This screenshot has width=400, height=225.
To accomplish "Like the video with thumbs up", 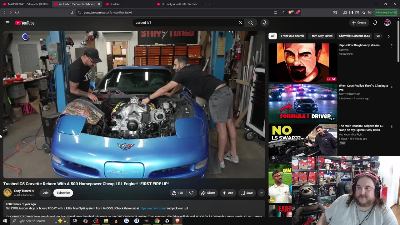I will point(177,193).
